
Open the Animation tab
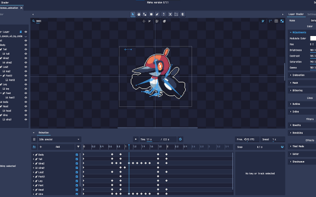coord(43,132)
